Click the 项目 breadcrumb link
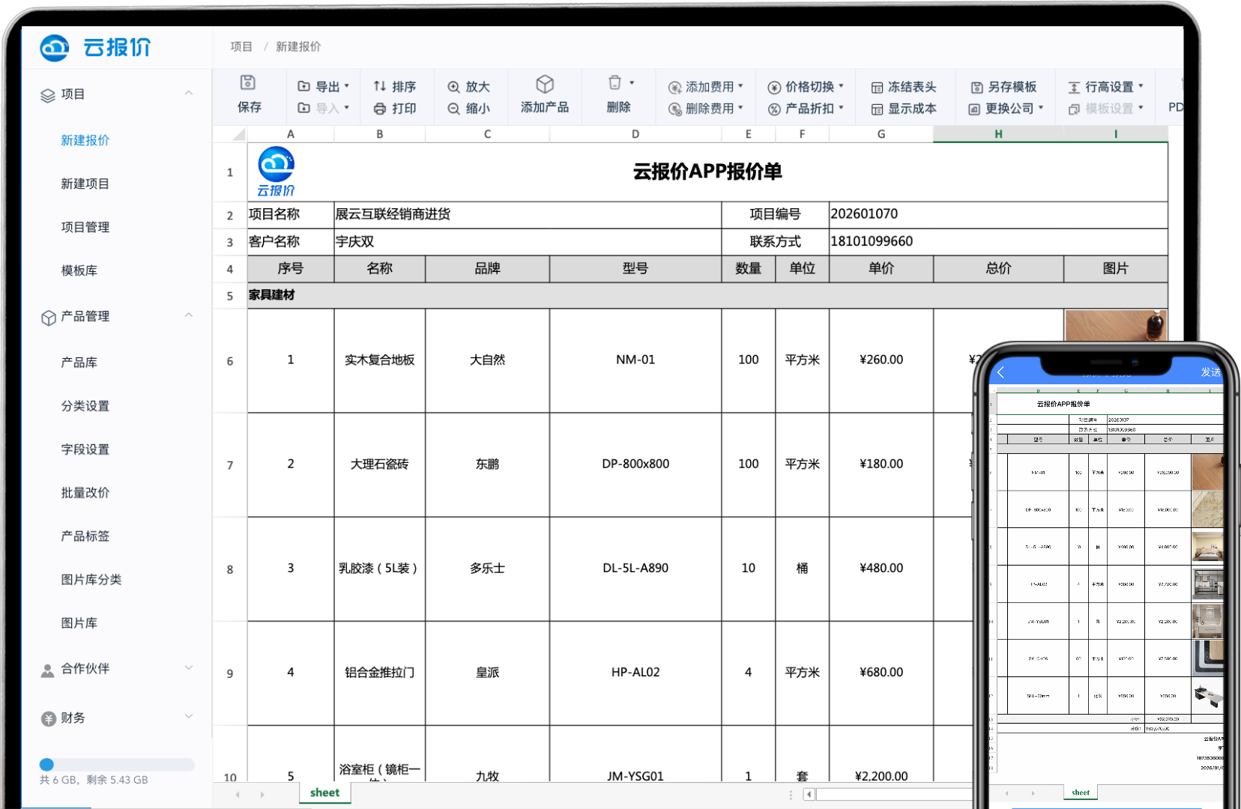The image size is (1241, 809). click(x=241, y=46)
